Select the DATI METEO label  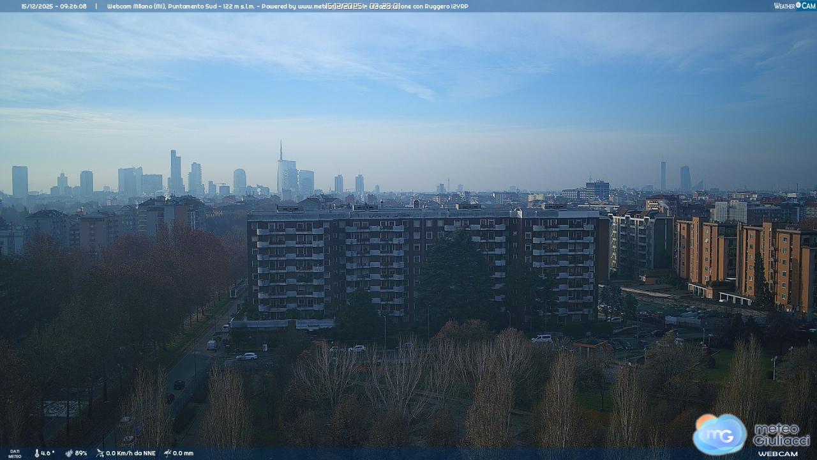[14, 454]
